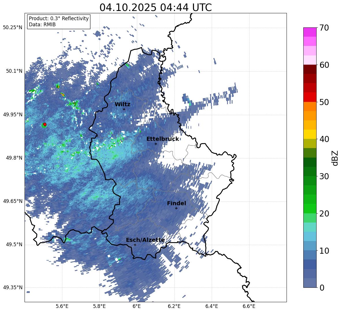Click the Ettelbruck station cross marker

coord(156,144)
